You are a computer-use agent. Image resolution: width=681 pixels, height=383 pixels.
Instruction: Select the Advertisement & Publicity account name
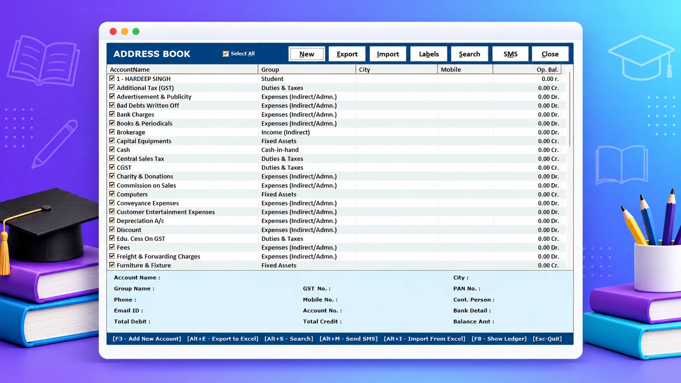[154, 96]
